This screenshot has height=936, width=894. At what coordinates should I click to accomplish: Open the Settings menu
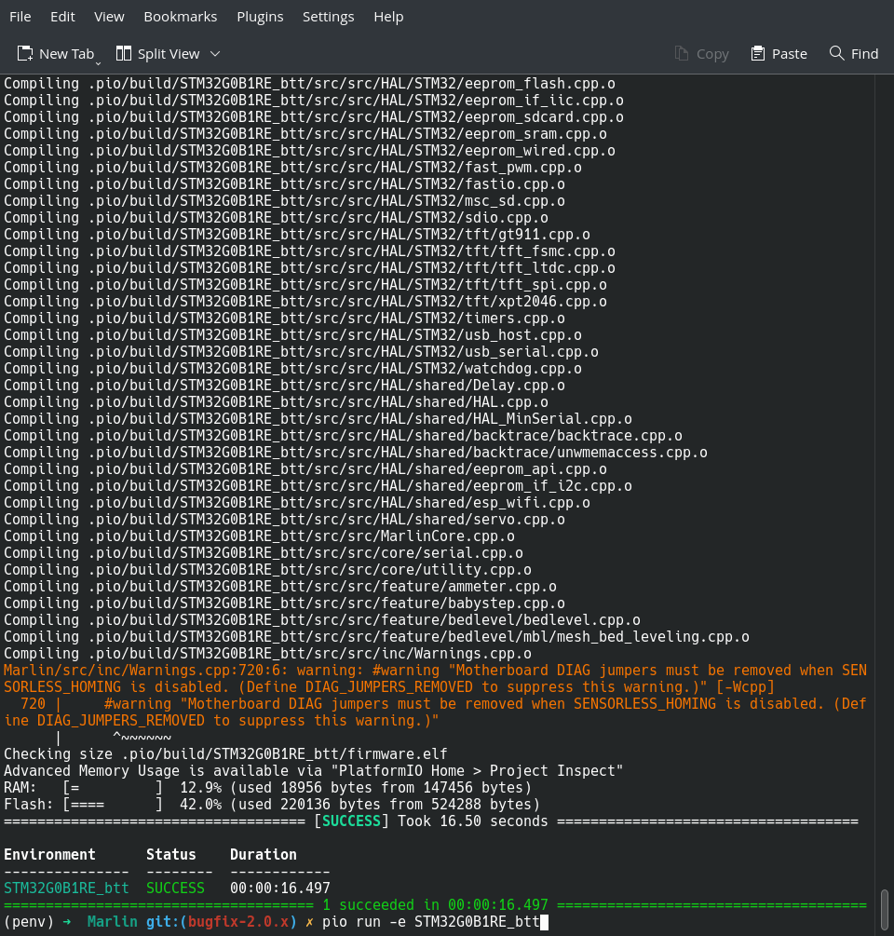[x=328, y=17]
